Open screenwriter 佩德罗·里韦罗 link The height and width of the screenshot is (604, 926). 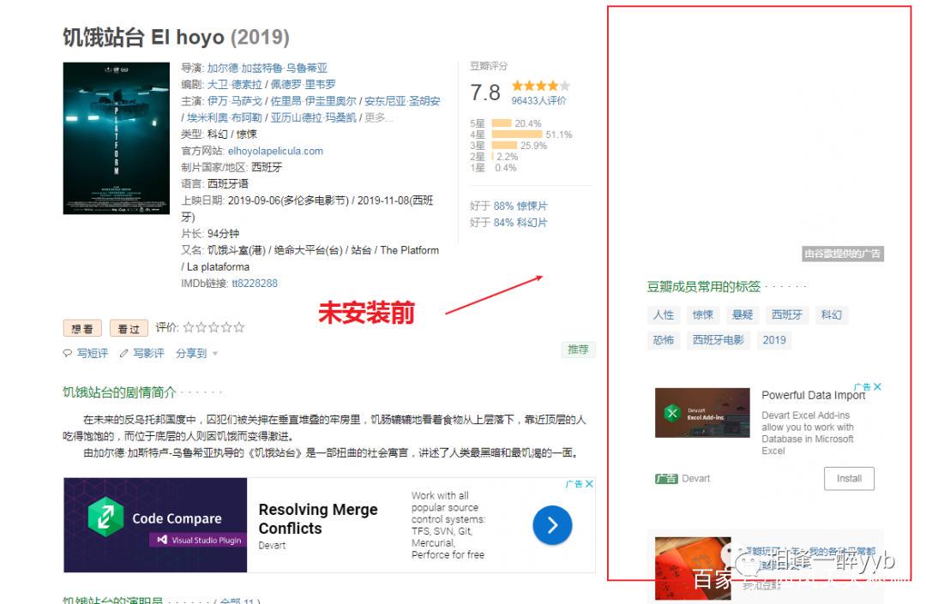(303, 85)
